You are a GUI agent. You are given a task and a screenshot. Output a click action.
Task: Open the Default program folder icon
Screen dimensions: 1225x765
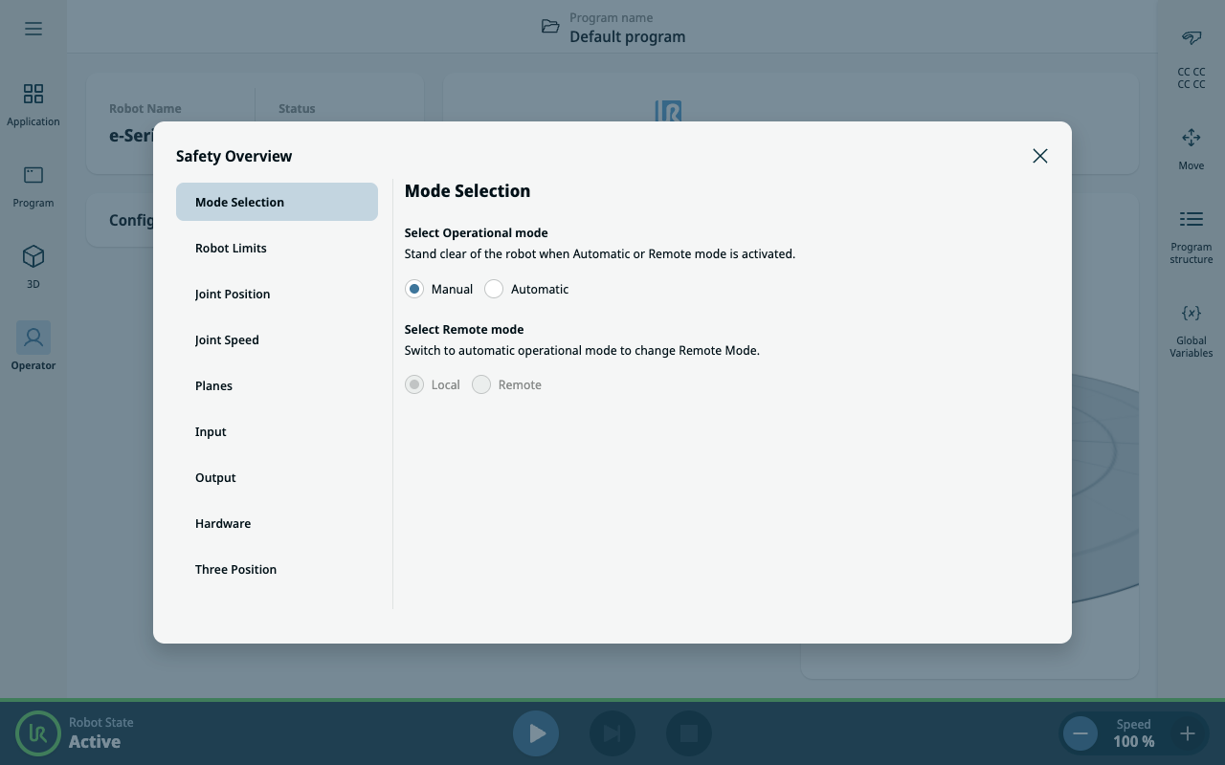coord(550,27)
